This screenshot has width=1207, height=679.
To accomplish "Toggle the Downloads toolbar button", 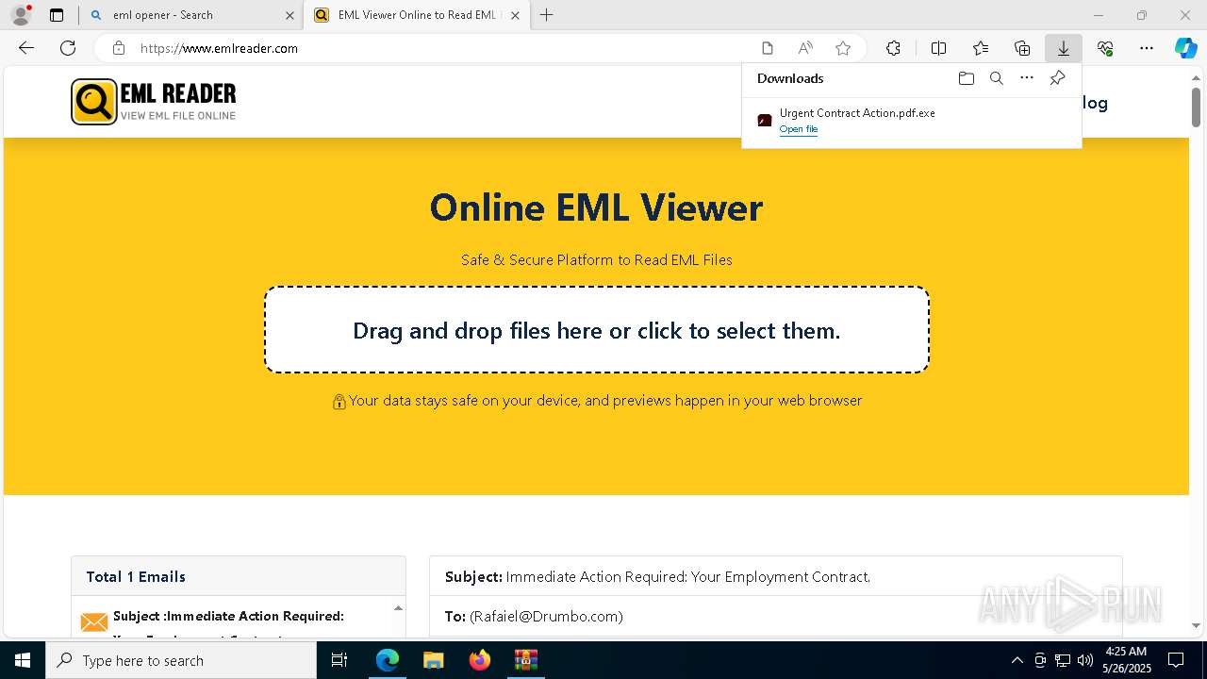I will point(1063,48).
